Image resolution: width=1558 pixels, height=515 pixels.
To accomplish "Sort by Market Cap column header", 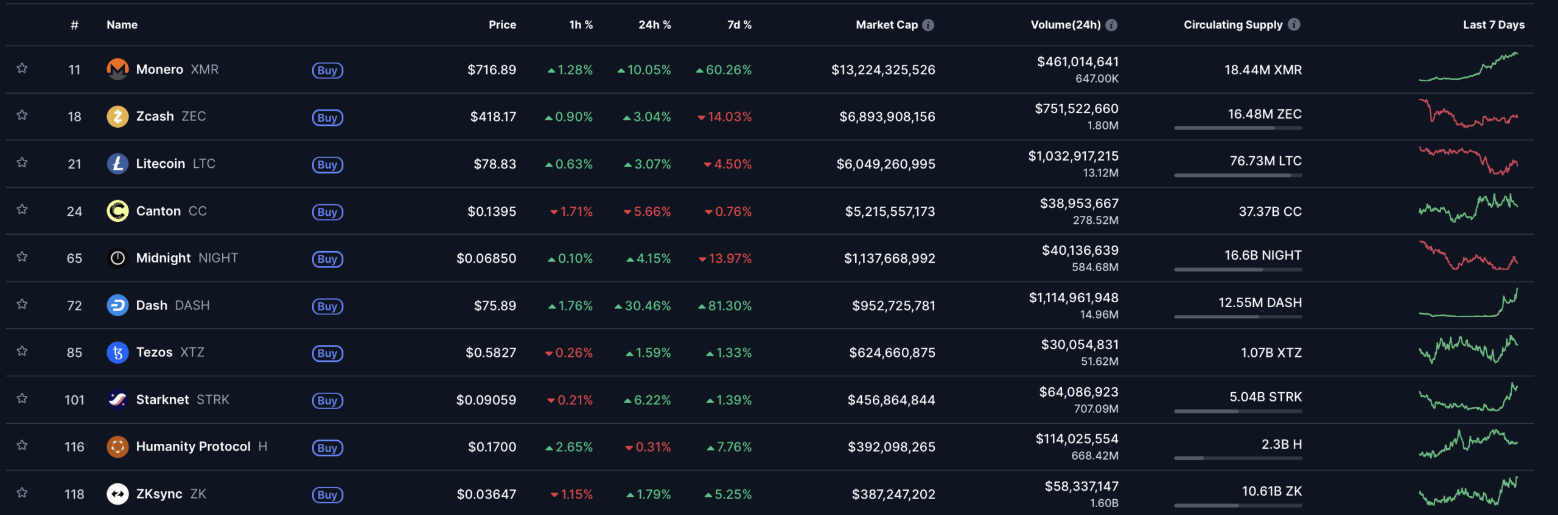I will point(887,25).
